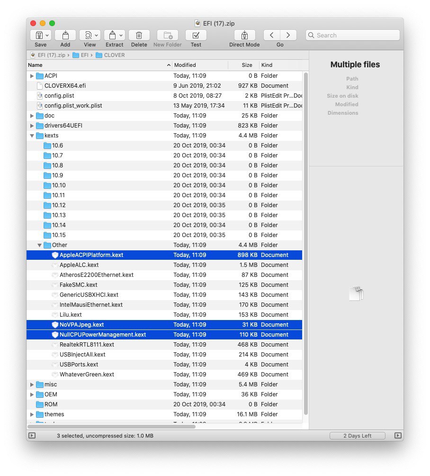Collapse the kexts folder

click(x=32, y=136)
